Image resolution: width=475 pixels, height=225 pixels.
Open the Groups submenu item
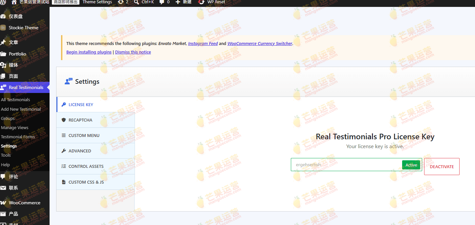click(x=8, y=118)
